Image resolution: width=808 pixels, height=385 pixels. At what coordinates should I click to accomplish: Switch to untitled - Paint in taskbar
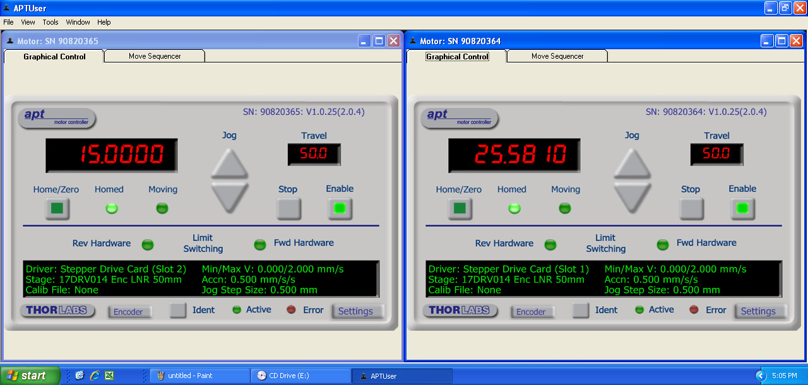click(x=199, y=376)
